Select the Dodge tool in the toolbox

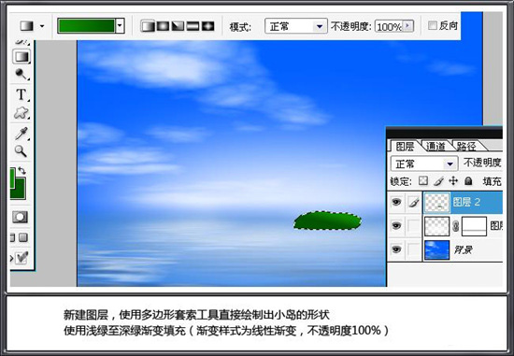pos(21,74)
